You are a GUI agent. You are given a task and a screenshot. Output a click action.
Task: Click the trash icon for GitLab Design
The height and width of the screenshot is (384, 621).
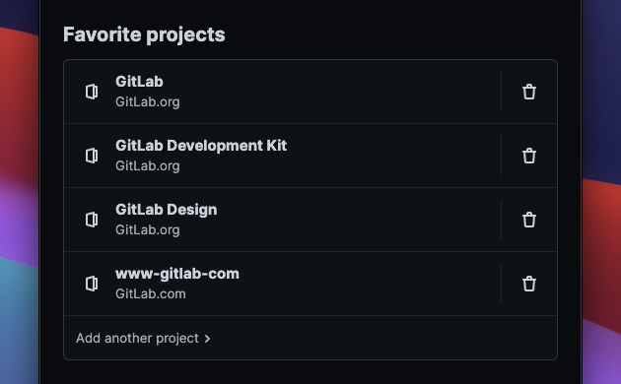(x=529, y=220)
